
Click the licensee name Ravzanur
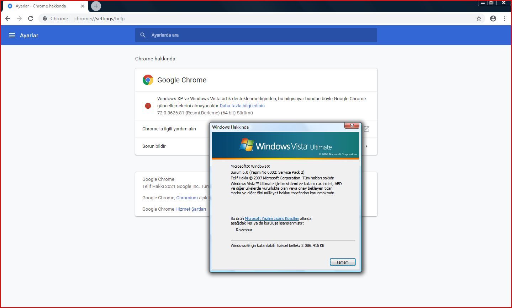point(244,230)
